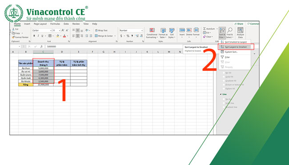Click the Insert cells icon
Viewport: 289px width, 165px height.
click(x=182, y=30)
